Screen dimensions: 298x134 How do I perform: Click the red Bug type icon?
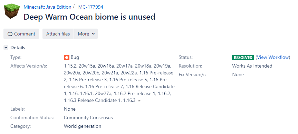[67, 58]
